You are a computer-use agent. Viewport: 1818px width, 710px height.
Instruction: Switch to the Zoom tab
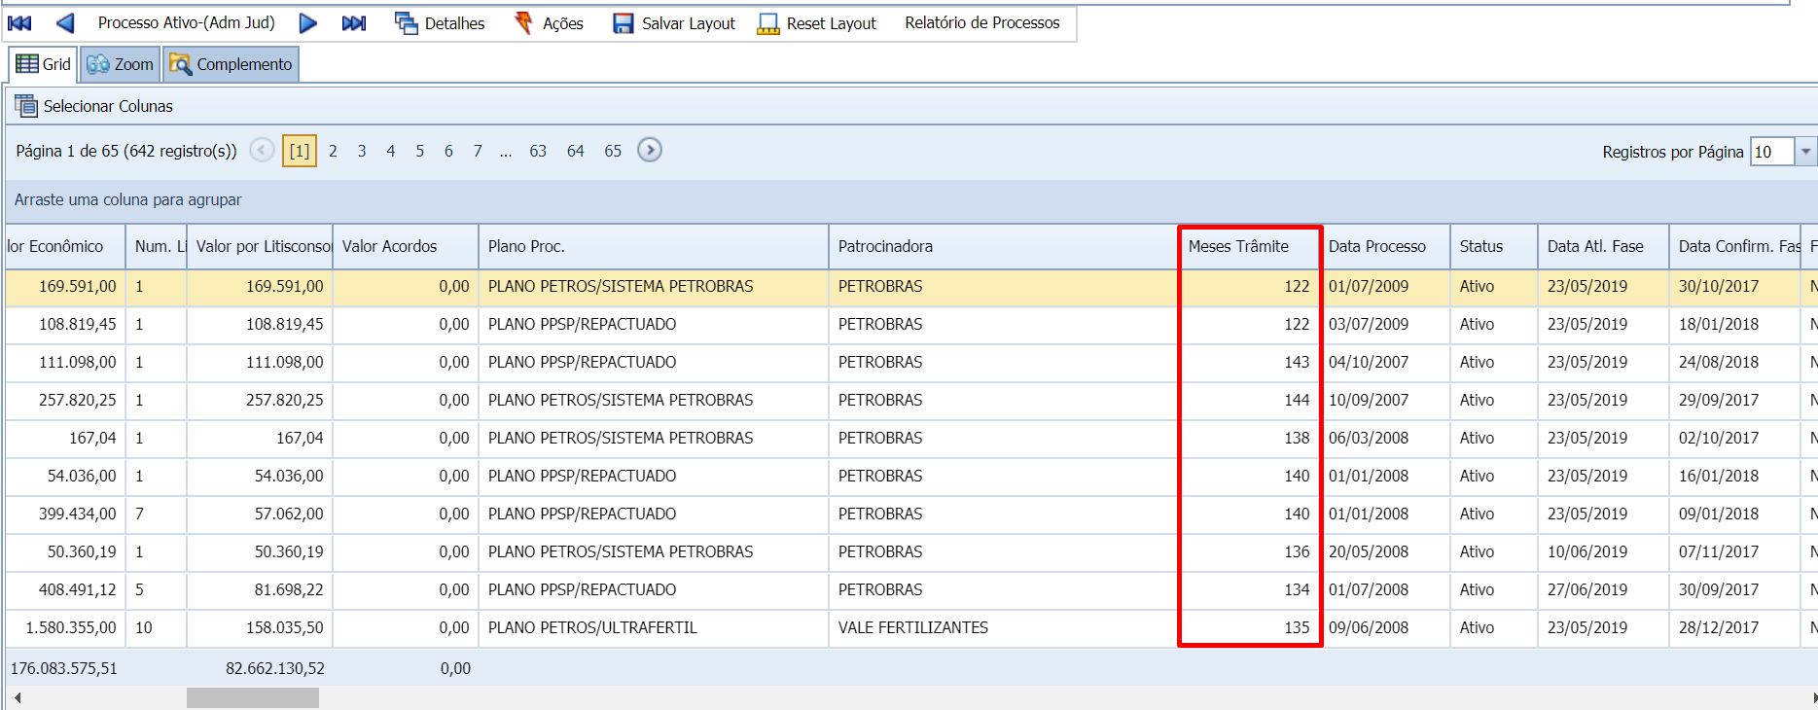tap(120, 64)
